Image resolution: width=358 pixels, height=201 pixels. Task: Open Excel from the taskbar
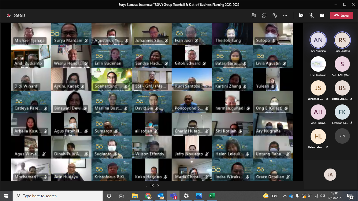(x=212, y=196)
